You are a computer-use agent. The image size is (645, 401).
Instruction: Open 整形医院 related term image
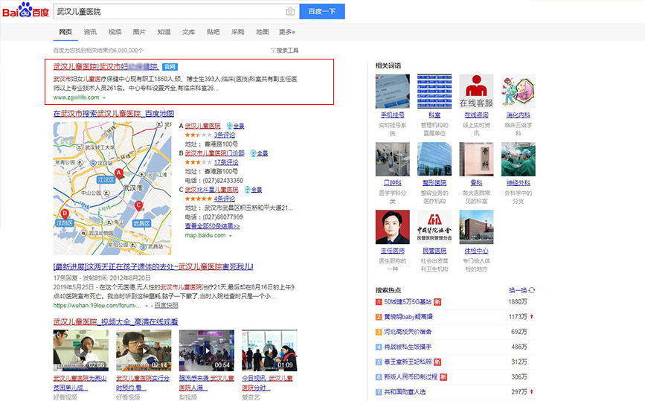[x=434, y=159]
